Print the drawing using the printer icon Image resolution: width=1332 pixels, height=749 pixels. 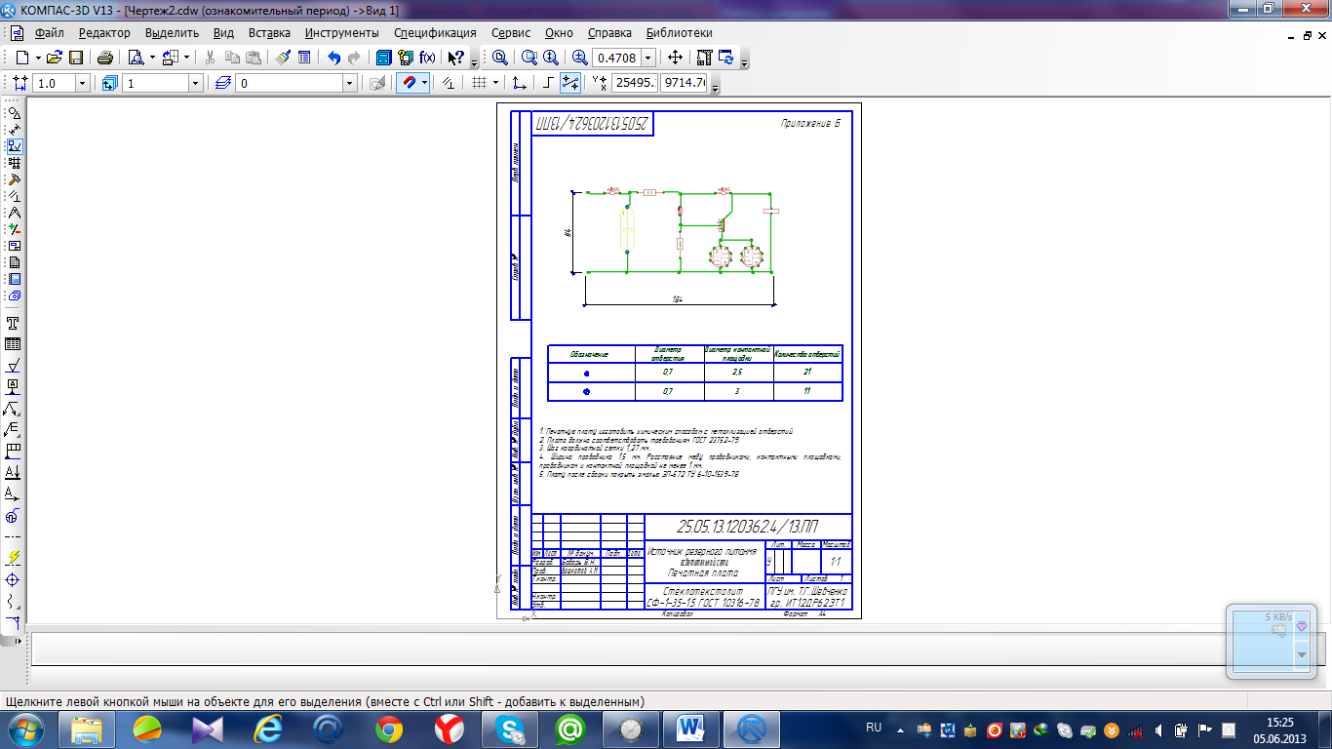(105, 58)
